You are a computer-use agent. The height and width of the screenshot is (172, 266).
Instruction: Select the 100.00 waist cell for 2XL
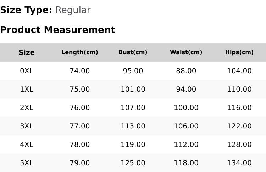(186, 108)
